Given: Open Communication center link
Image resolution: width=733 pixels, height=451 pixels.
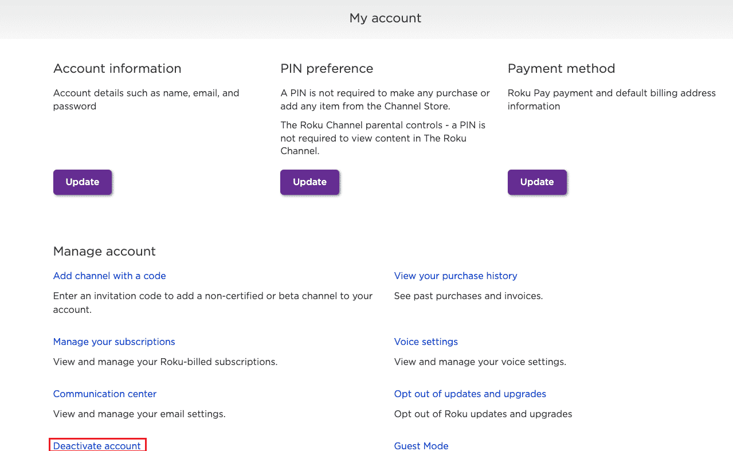Looking at the screenshot, I should tap(105, 394).
